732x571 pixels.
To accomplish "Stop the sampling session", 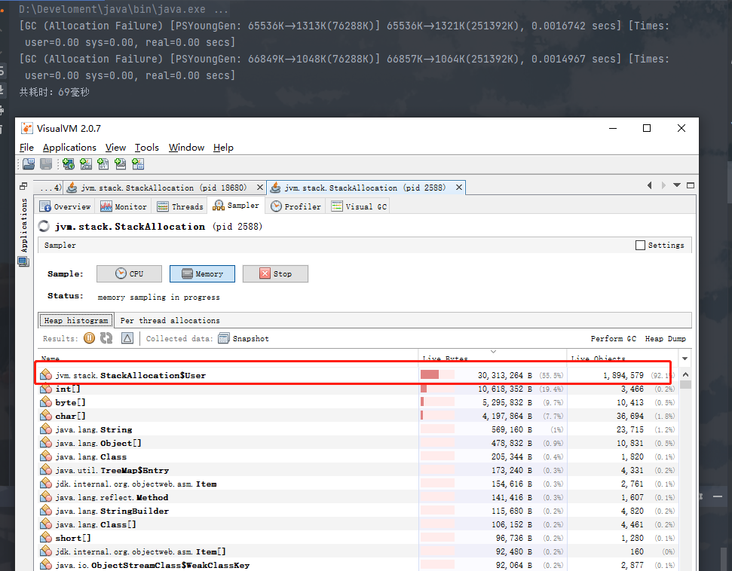I will [275, 274].
